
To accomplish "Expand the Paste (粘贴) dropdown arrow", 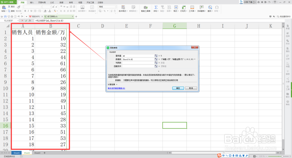I will (x=6, y=11).
